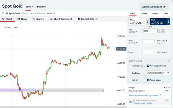
Task: Click the SELL 4552.68 button
Action: point(139,22)
